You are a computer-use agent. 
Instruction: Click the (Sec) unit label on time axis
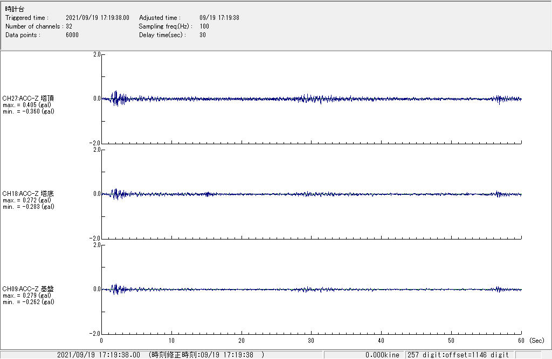[536, 341]
